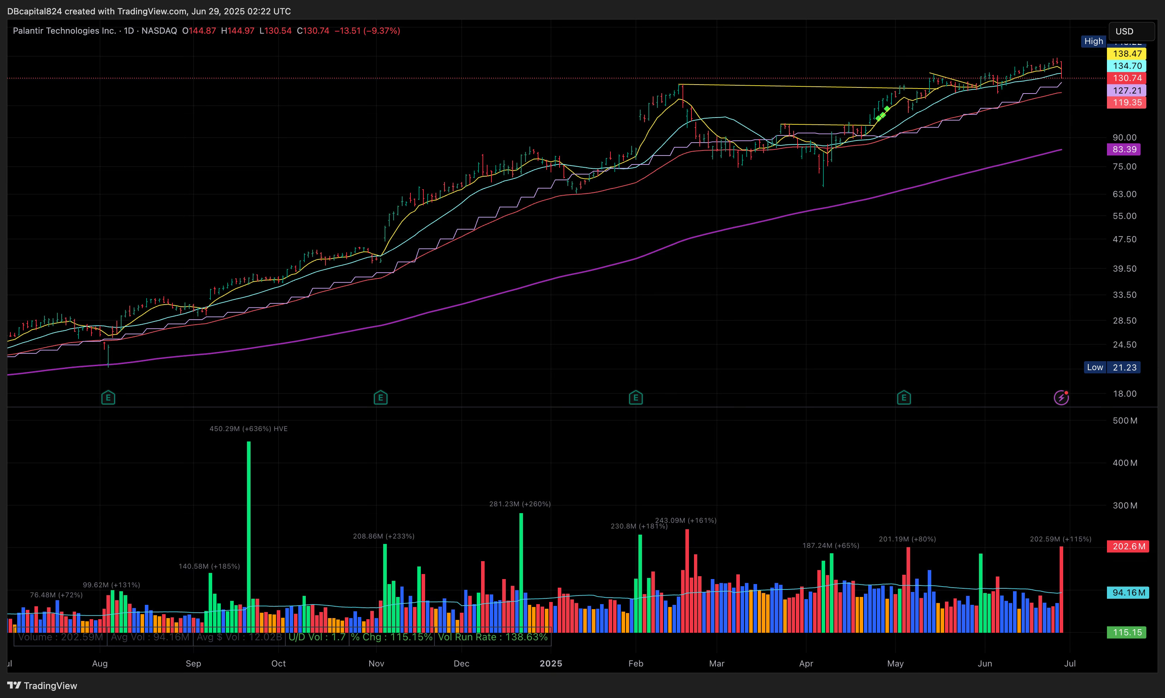Screen dimensions: 1165x698
Task: Click the TradingView logo
Action: pos(42,685)
